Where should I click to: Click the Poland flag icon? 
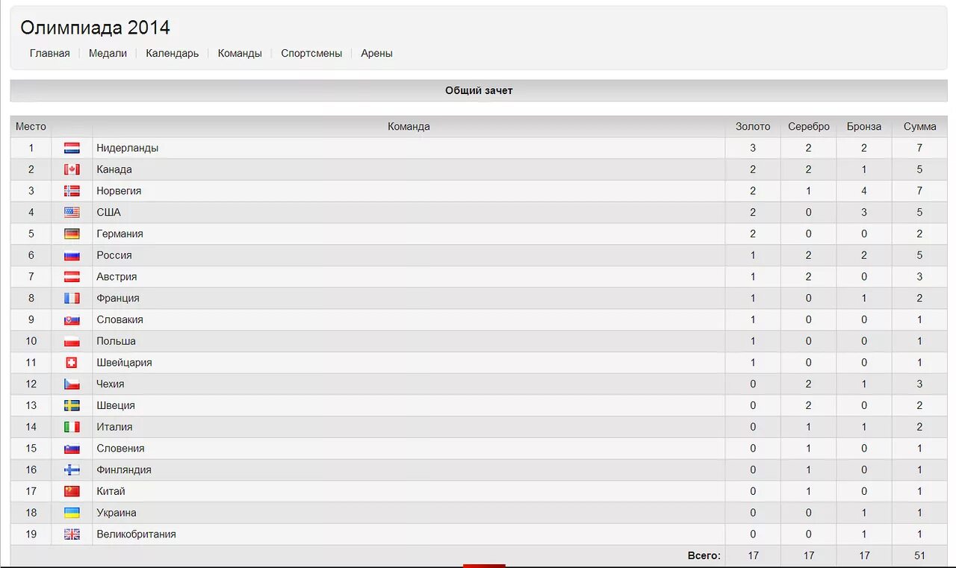pyautogui.click(x=72, y=341)
